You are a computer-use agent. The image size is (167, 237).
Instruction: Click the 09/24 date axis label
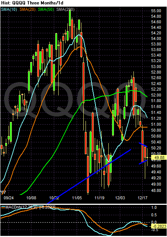pos(8,198)
